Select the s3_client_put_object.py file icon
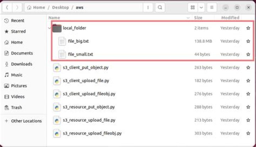The width and height of the screenshot is (256, 147). [57, 68]
